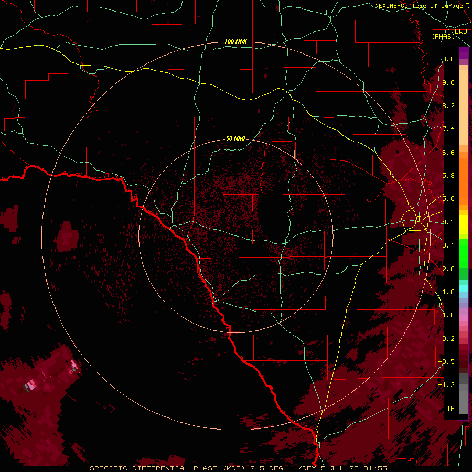Click the gray band of the color bar
Image resolution: width=472 pixels, height=472 pixels.
[x=463, y=394]
